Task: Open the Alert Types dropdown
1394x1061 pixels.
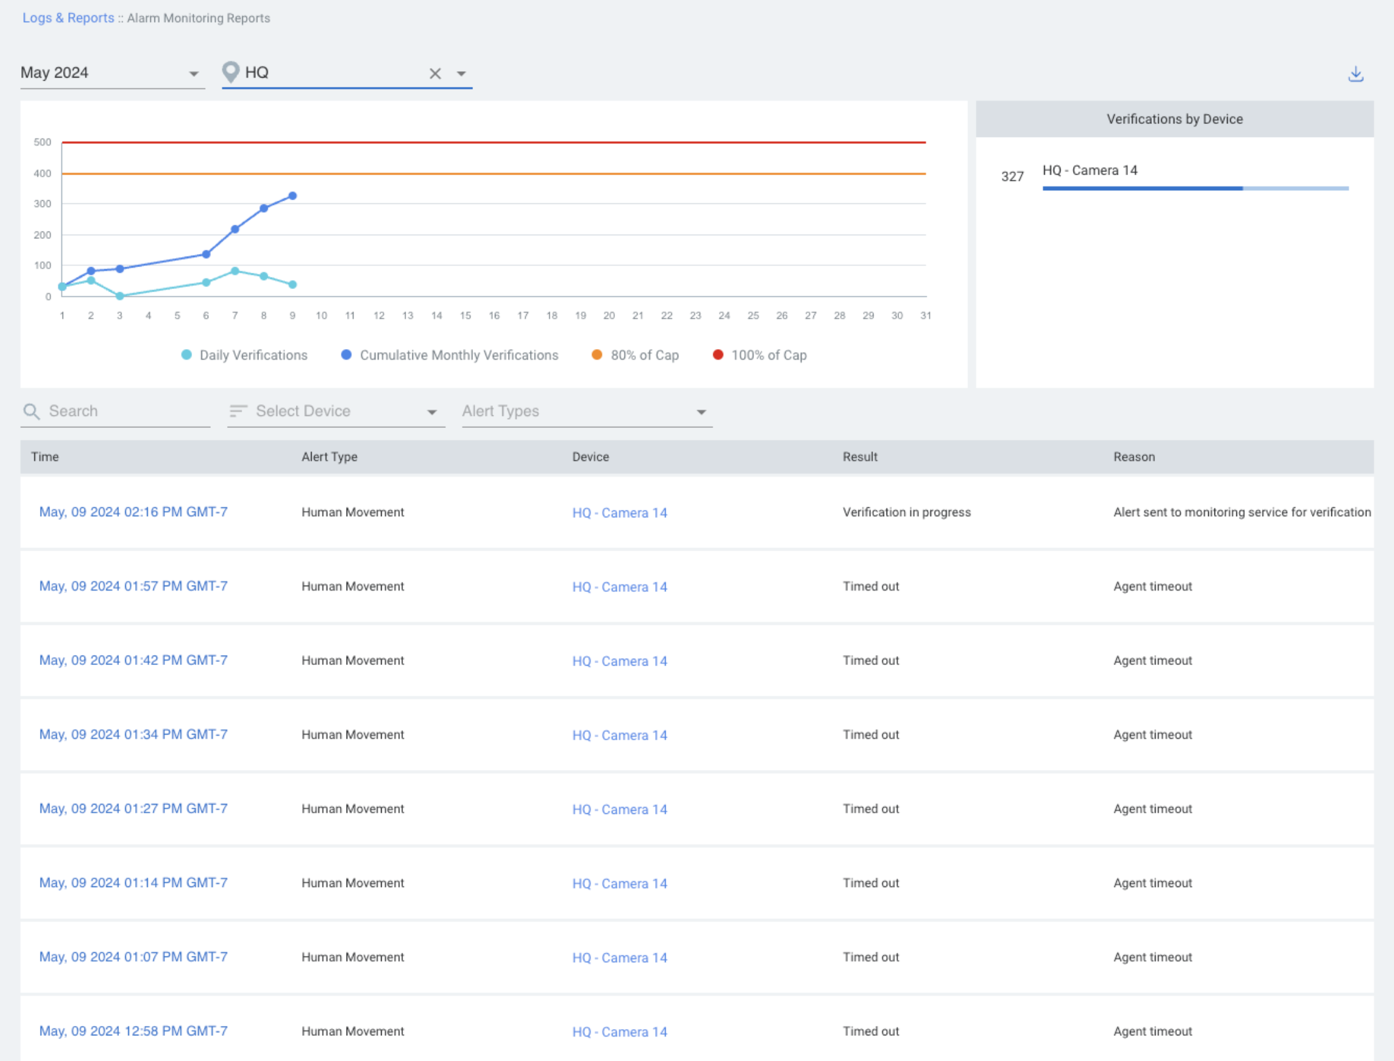Action: [x=584, y=410]
